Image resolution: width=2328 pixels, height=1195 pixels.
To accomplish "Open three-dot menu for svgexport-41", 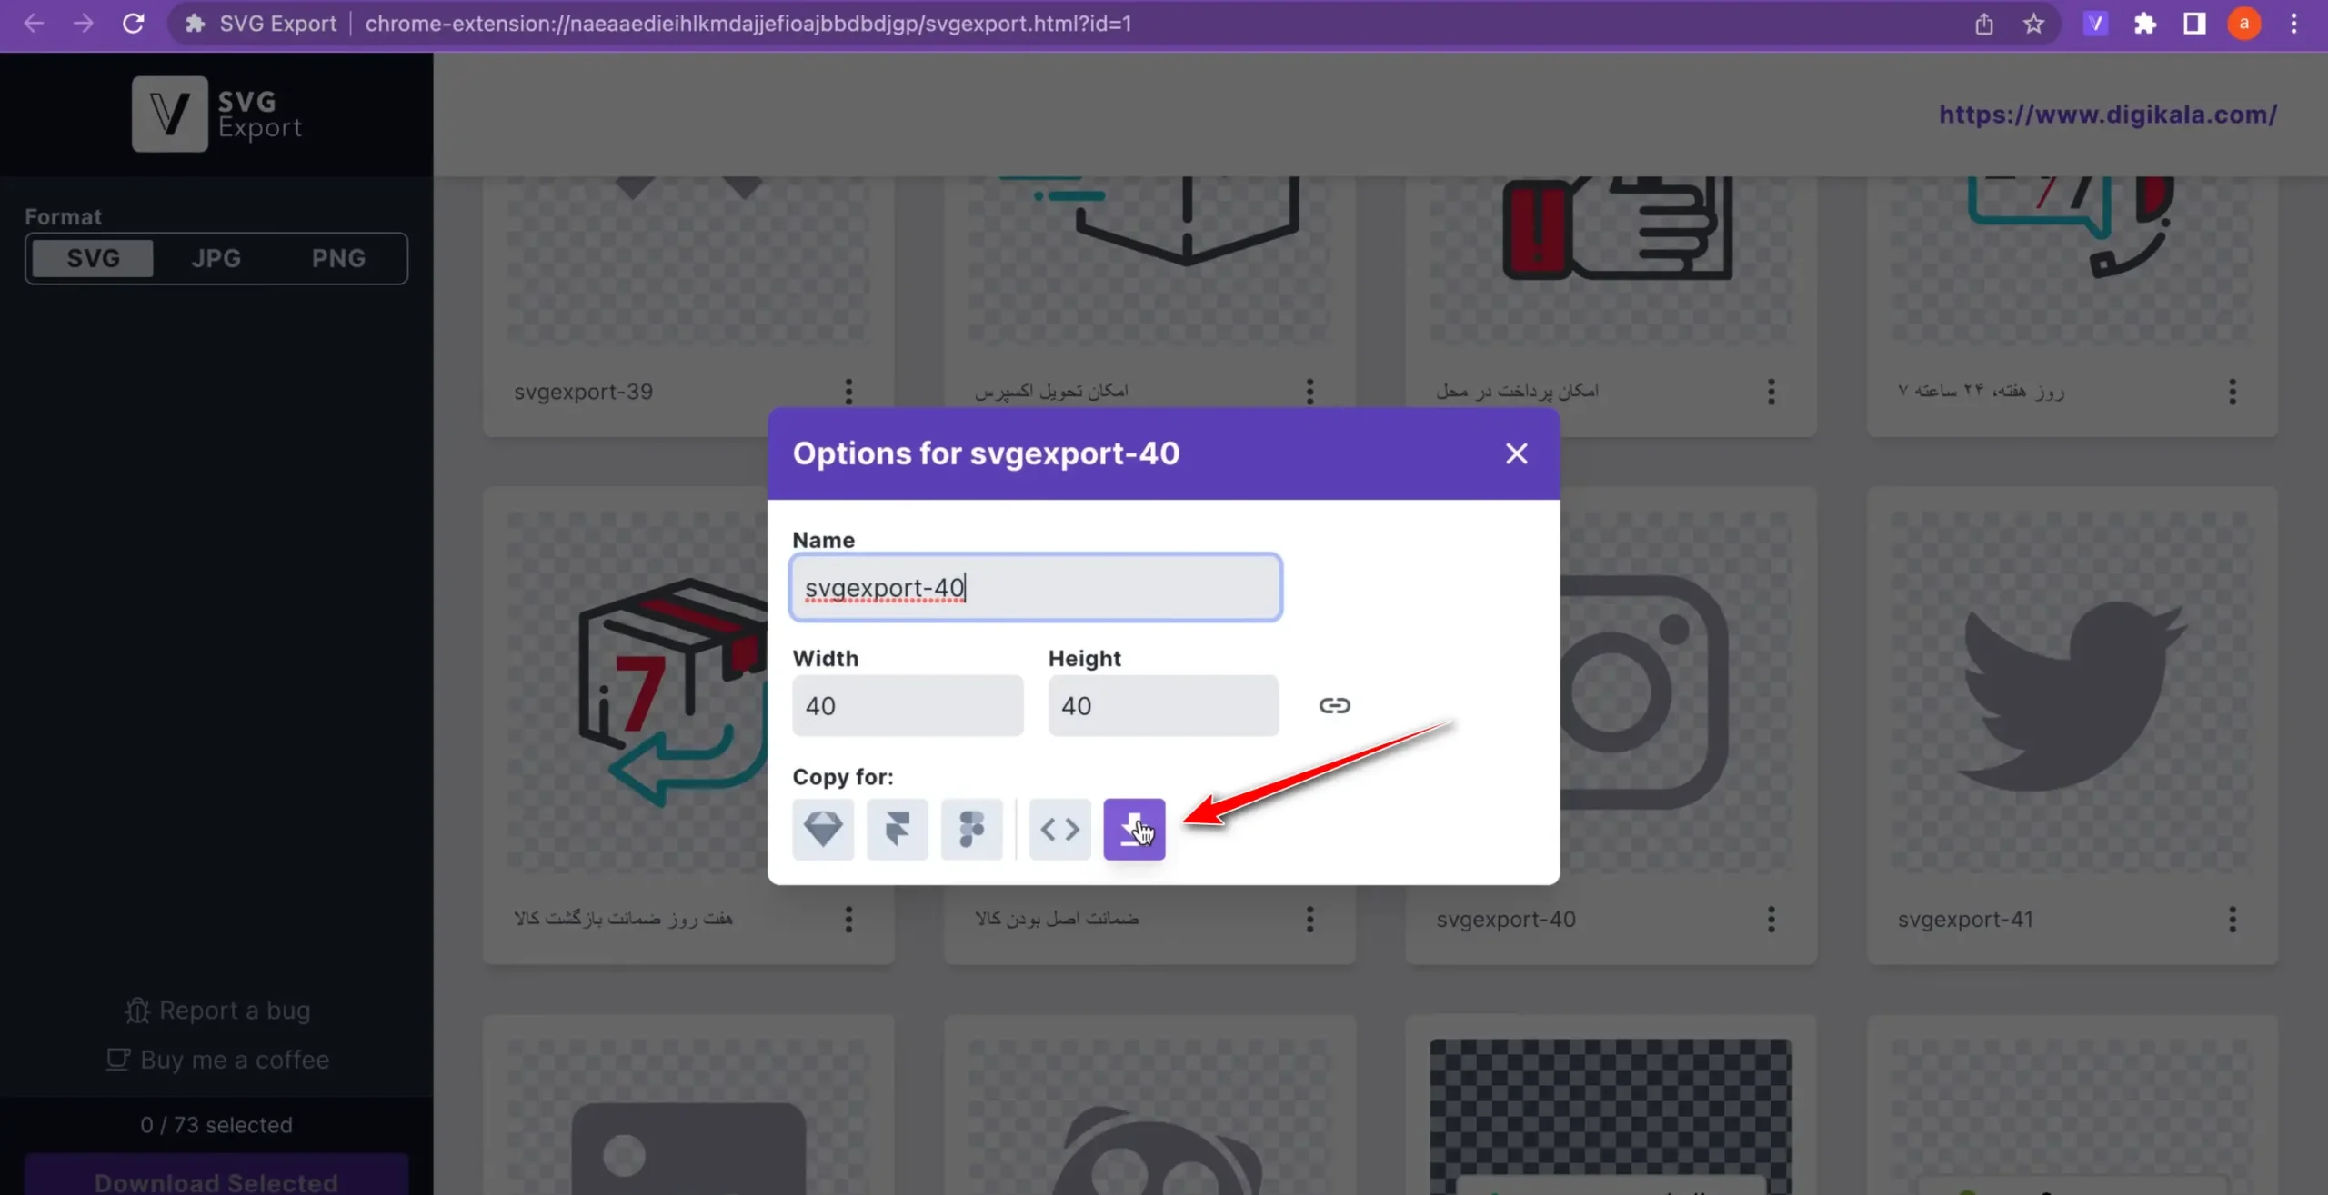I will (x=2232, y=919).
